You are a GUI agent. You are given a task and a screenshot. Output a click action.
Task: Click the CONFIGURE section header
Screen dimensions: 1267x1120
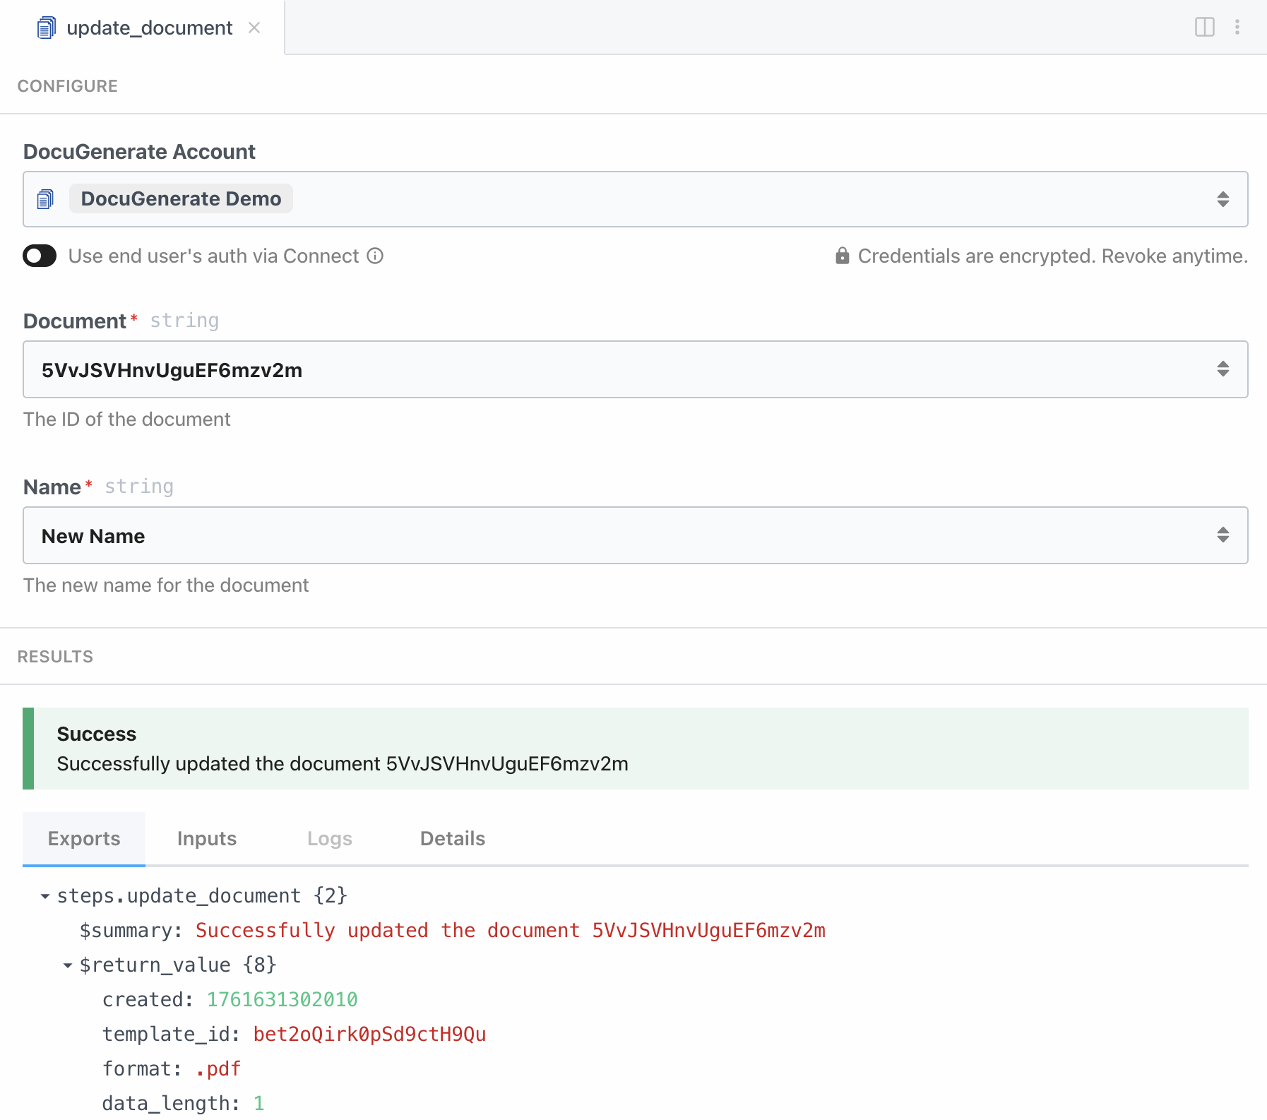pyautogui.click(x=68, y=86)
